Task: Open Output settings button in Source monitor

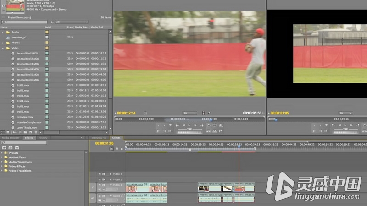Action: tap(221, 125)
